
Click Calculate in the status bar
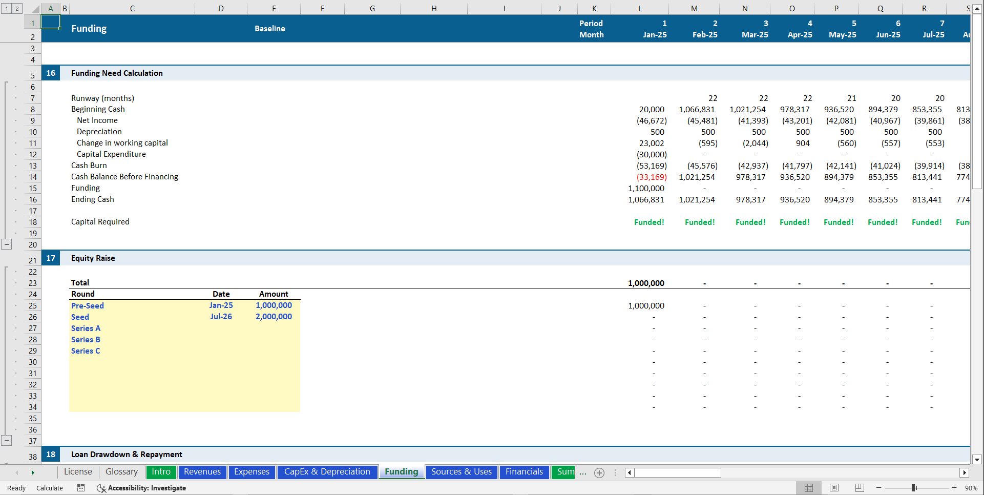point(49,488)
